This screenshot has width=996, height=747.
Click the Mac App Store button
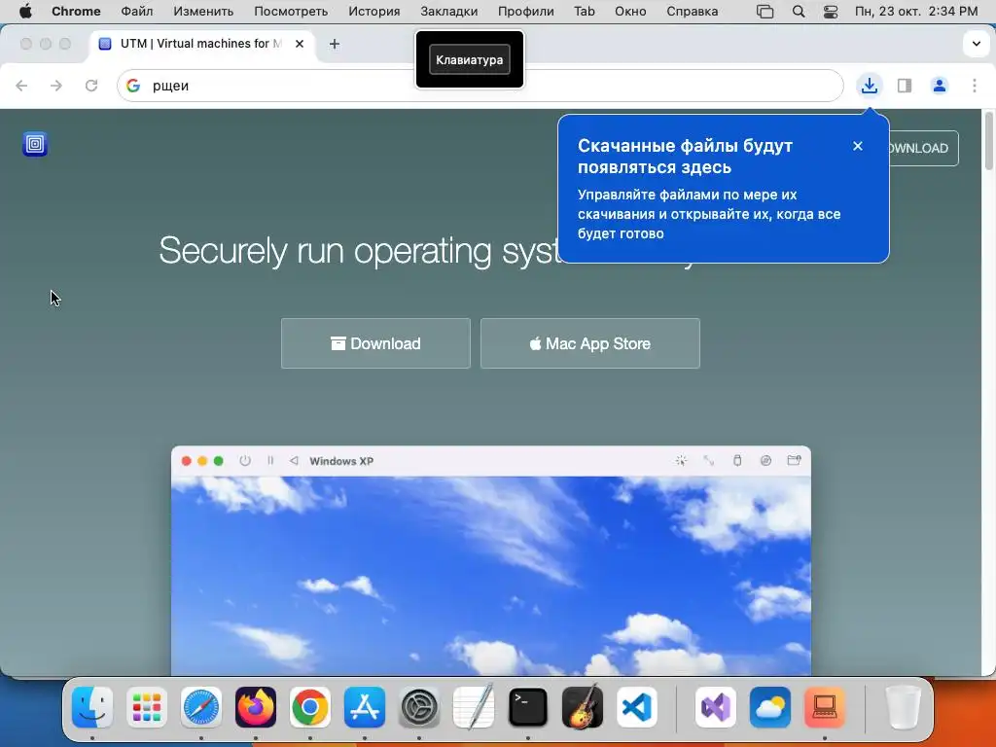[590, 343]
